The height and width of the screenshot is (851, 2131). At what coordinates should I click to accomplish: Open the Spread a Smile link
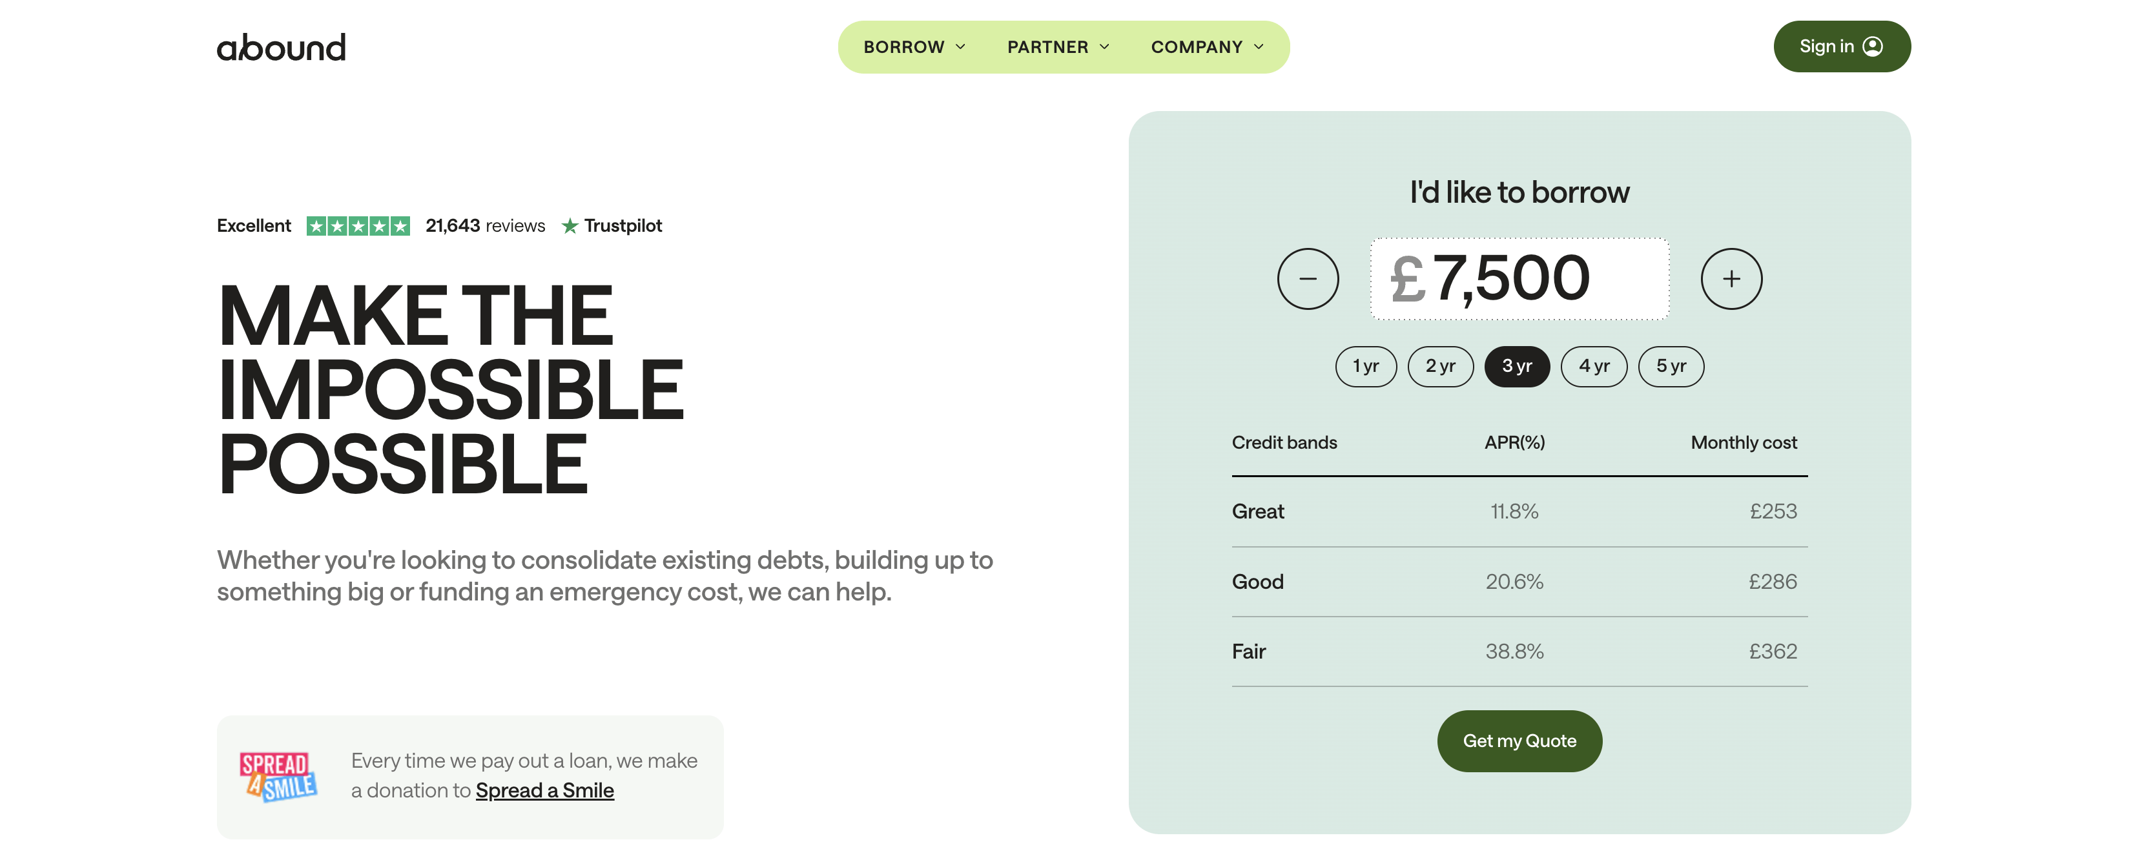(544, 790)
